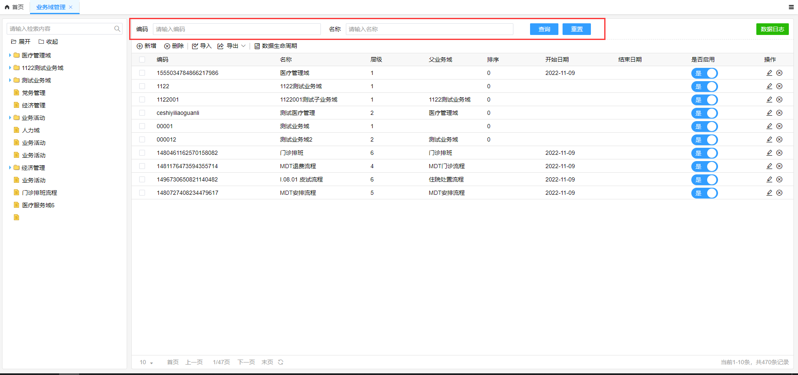The width and height of the screenshot is (798, 375).
Task: Go to 首页 first page in pagination
Action: 173,362
